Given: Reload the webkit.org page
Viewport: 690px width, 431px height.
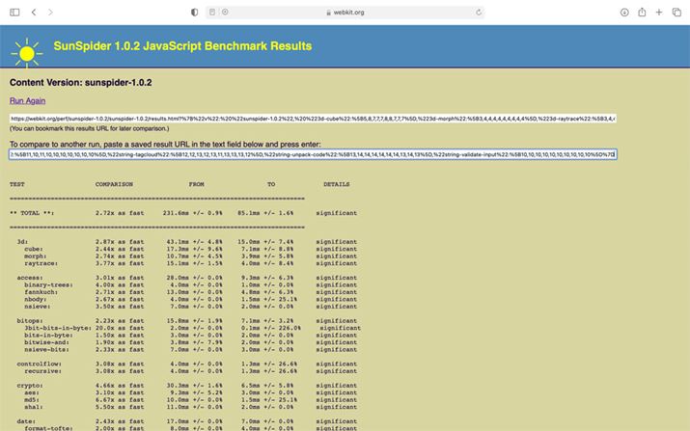Looking at the screenshot, I should pos(479,13).
